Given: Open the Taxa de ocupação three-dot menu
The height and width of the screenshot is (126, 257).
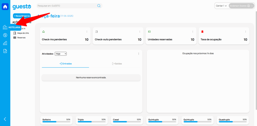Looking at the screenshot, I should point(246,32).
